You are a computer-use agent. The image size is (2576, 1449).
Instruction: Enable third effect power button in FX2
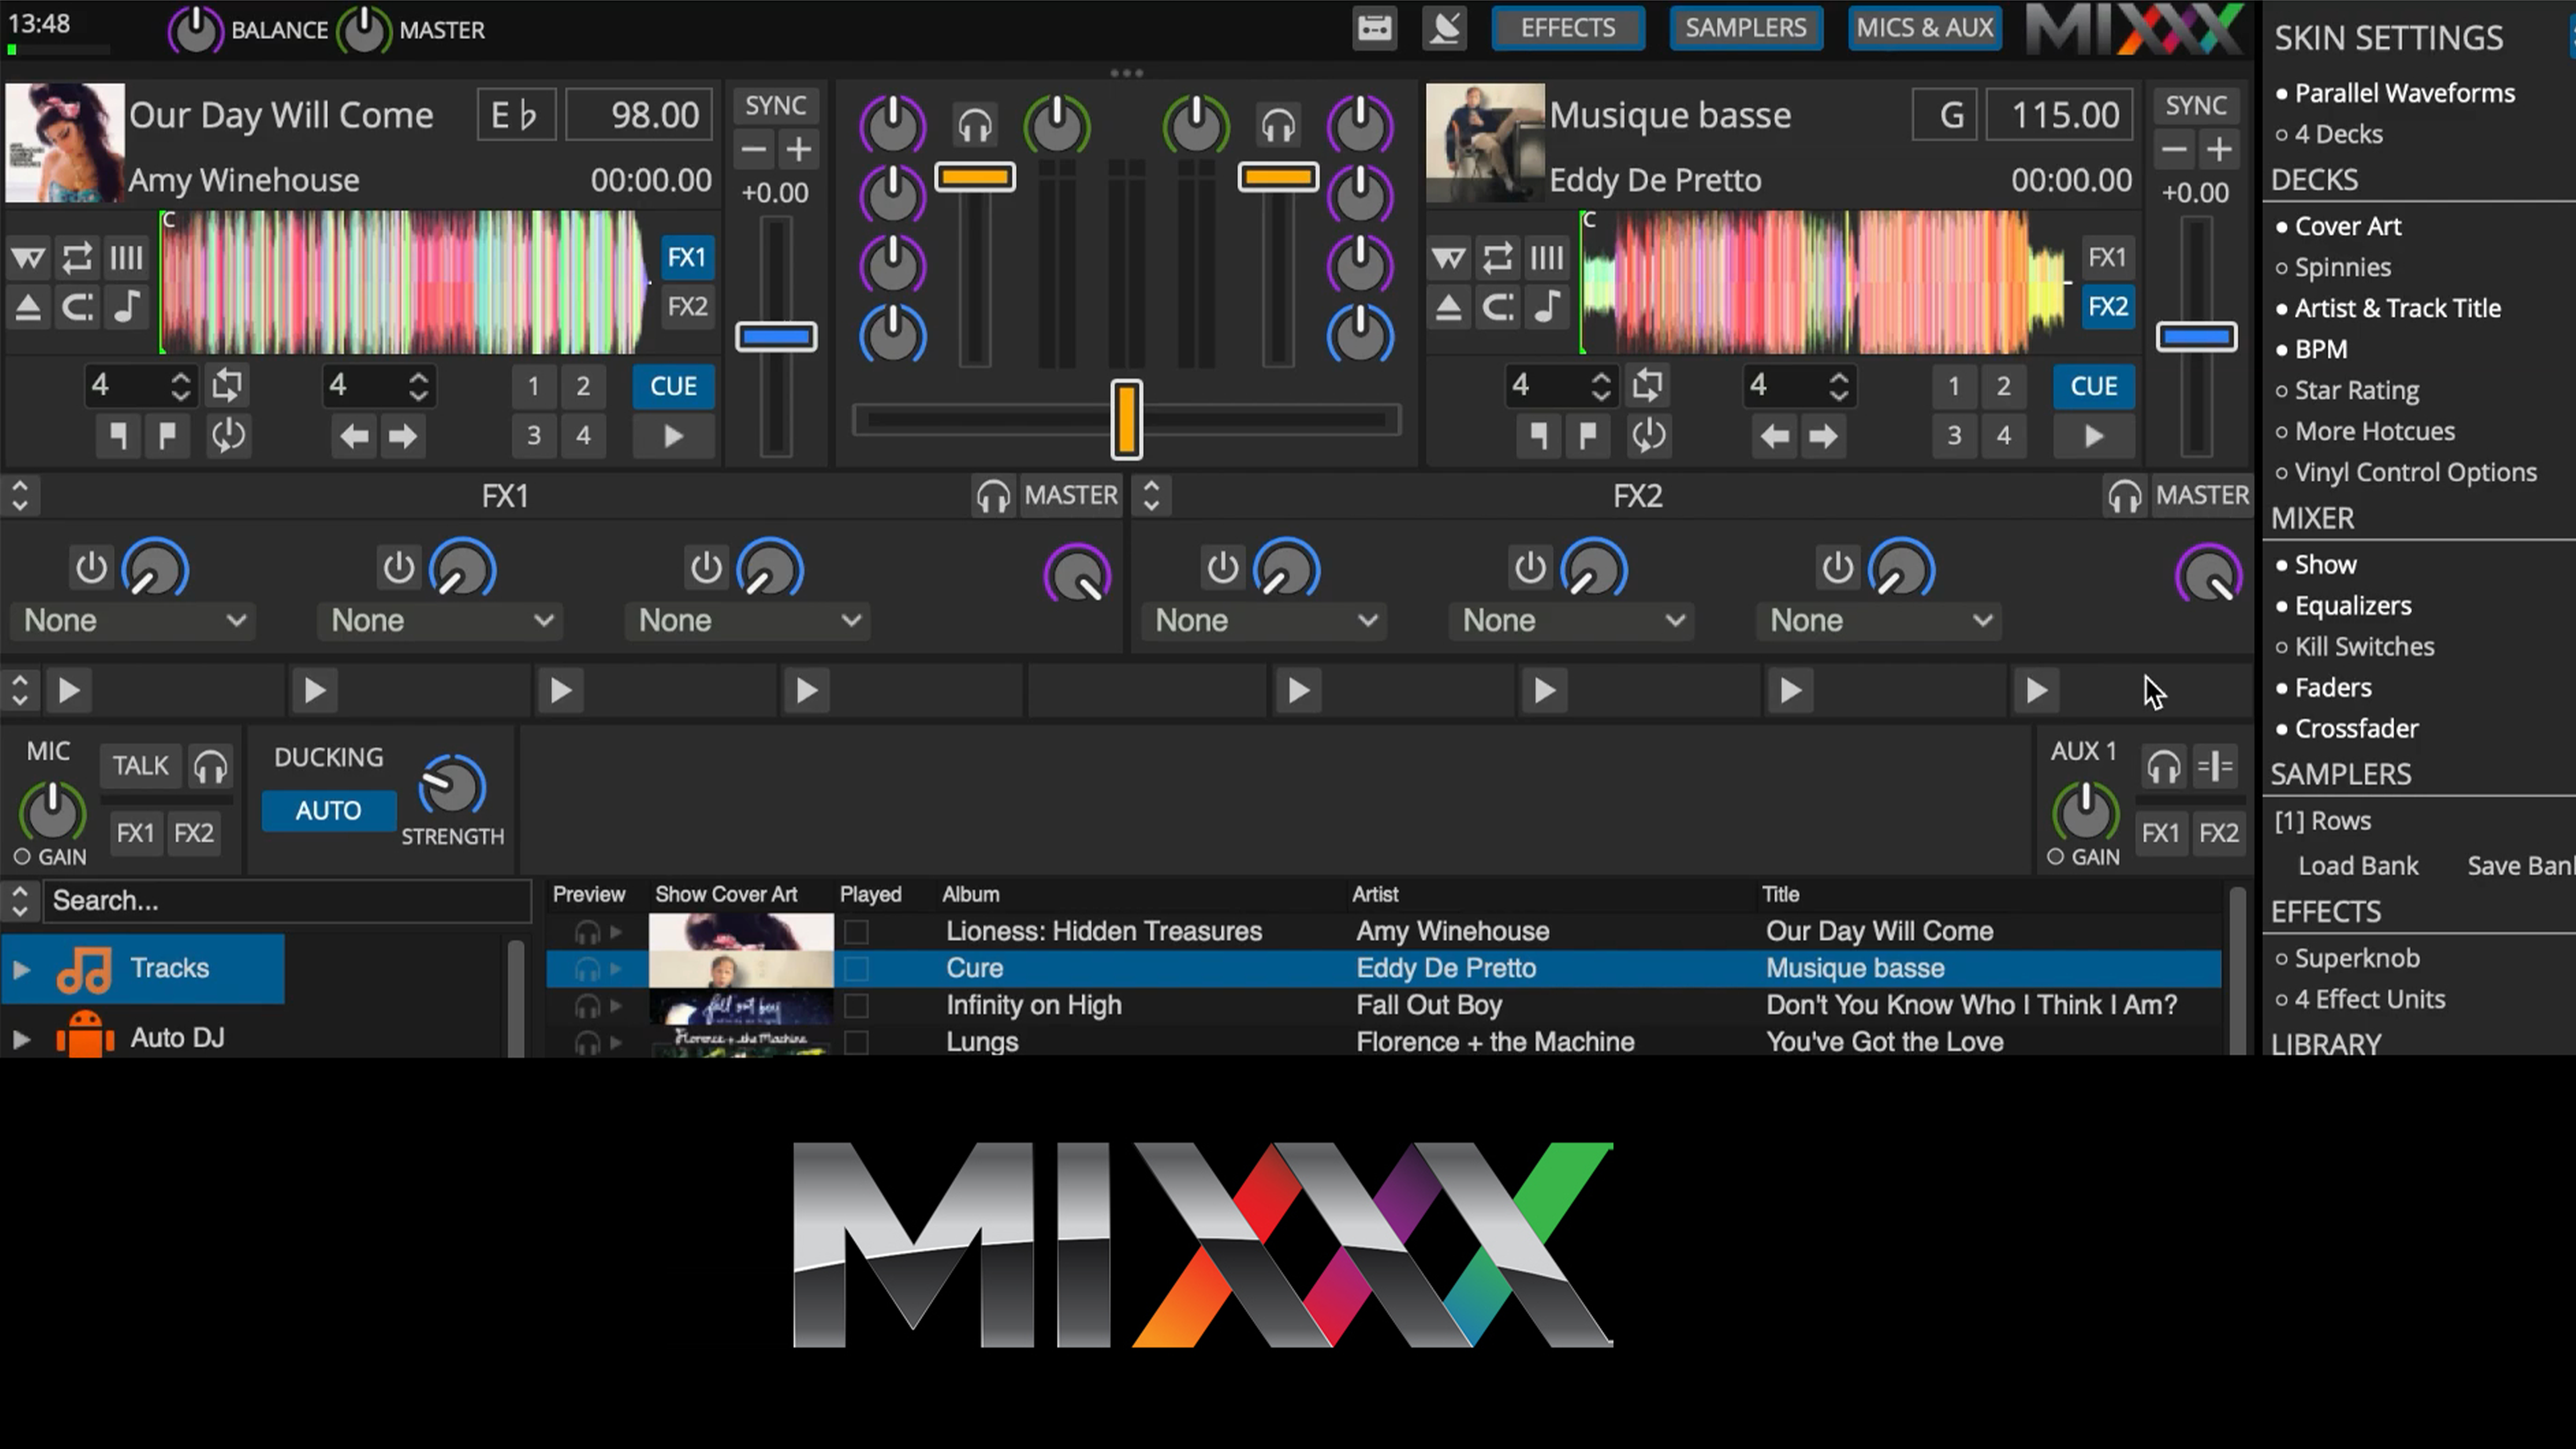click(1837, 568)
